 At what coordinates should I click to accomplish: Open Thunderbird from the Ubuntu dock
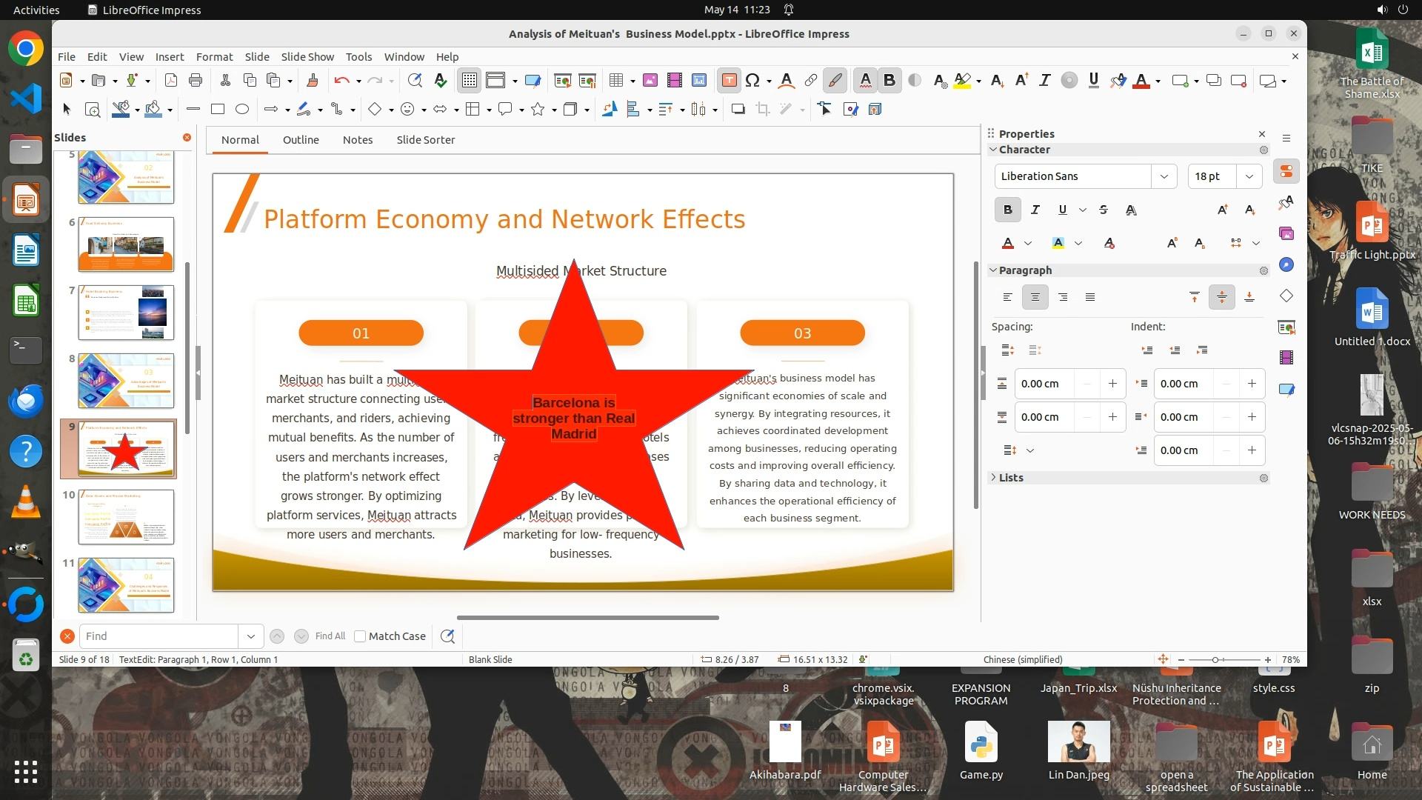pos(26,401)
